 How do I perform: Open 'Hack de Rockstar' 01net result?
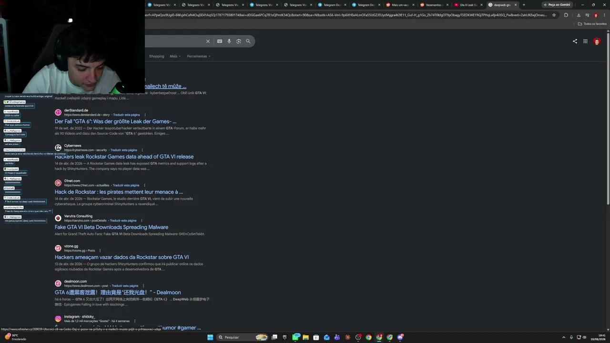[x=119, y=192]
